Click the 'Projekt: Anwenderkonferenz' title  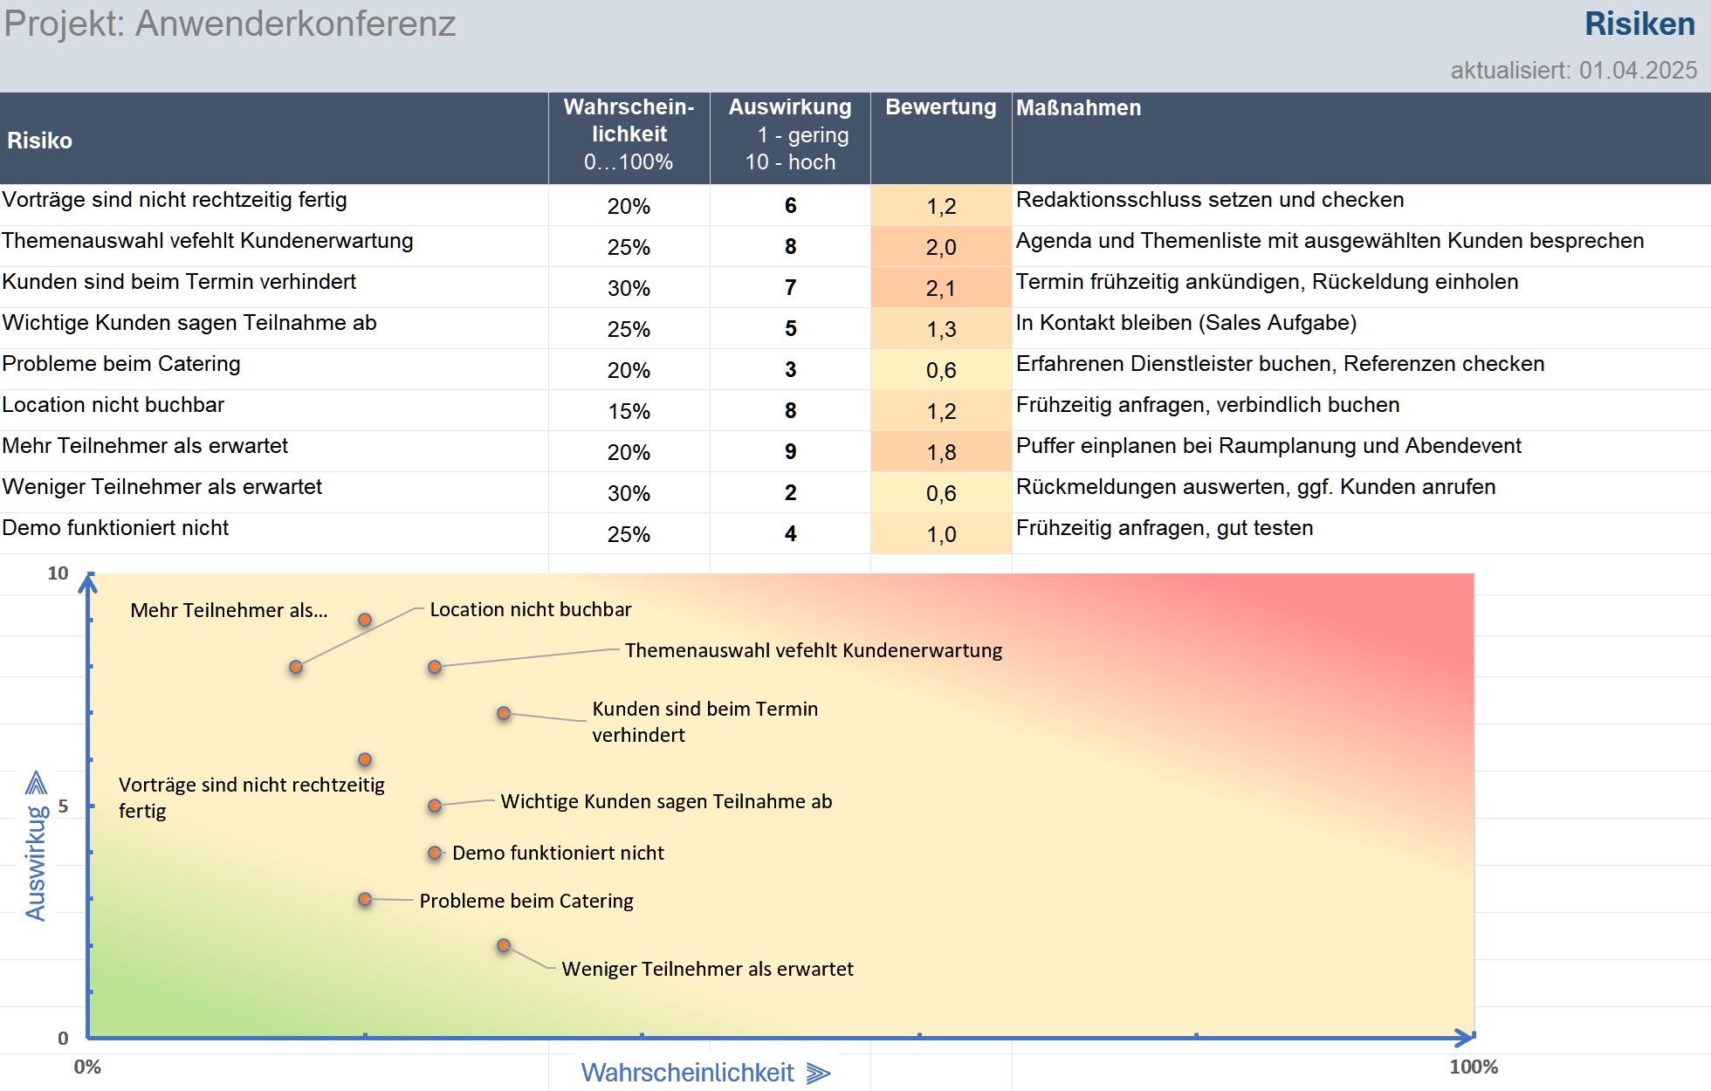click(230, 24)
